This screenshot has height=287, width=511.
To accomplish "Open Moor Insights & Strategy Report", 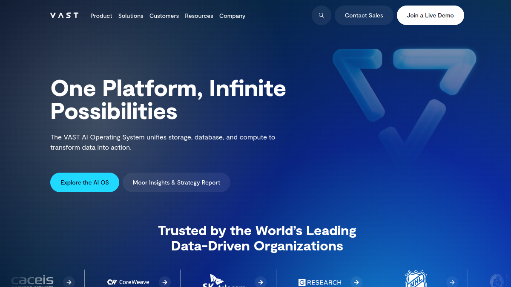I will coord(176,182).
